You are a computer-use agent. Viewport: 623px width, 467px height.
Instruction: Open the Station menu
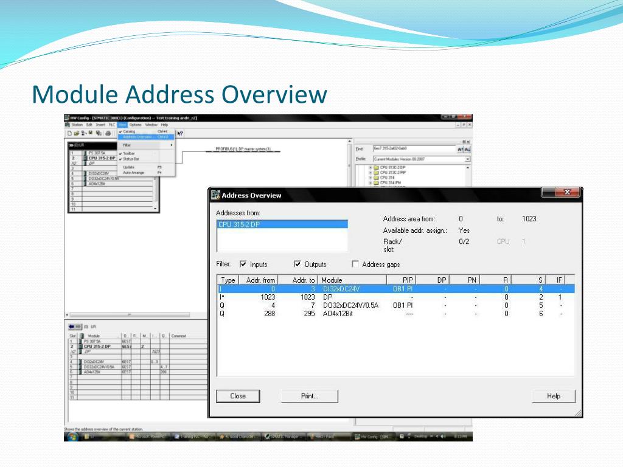77,125
